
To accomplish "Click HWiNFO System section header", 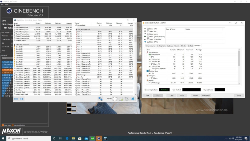I will [43, 25].
